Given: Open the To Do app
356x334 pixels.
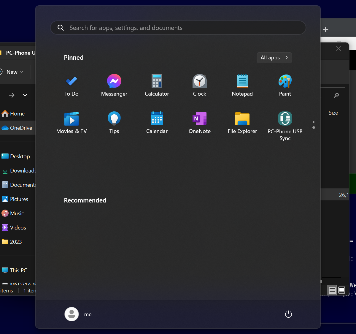Looking at the screenshot, I should point(71,85).
